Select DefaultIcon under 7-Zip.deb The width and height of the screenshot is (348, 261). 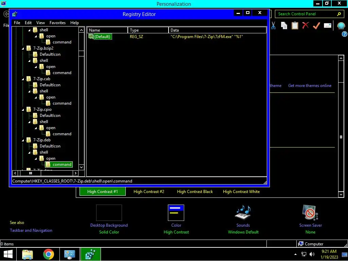click(50, 146)
